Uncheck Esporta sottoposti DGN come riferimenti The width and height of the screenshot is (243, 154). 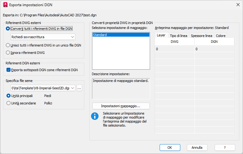click(x=8, y=70)
